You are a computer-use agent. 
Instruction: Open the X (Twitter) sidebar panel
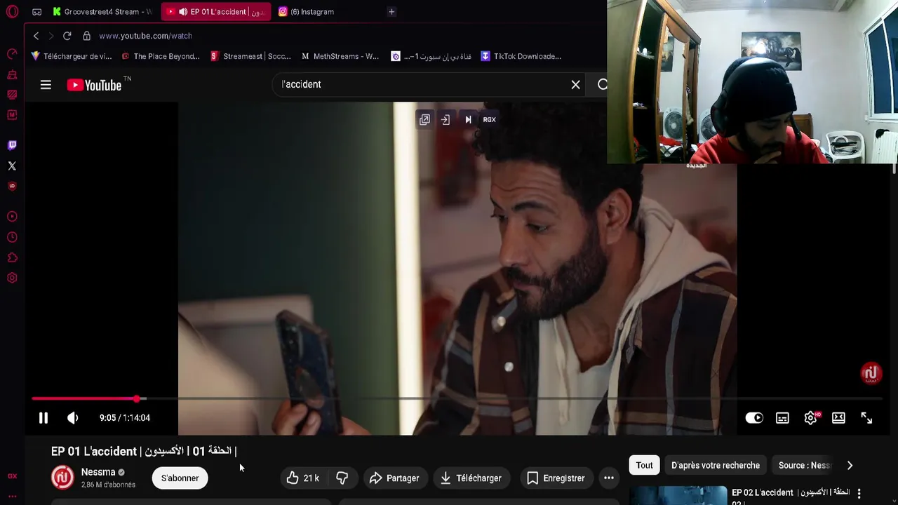(x=12, y=166)
